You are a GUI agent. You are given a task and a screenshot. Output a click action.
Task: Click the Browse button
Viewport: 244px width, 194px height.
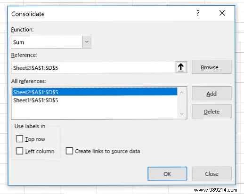(x=211, y=67)
